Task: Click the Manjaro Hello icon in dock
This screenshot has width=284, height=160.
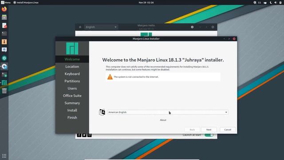Action: pyautogui.click(x=4, y=83)
